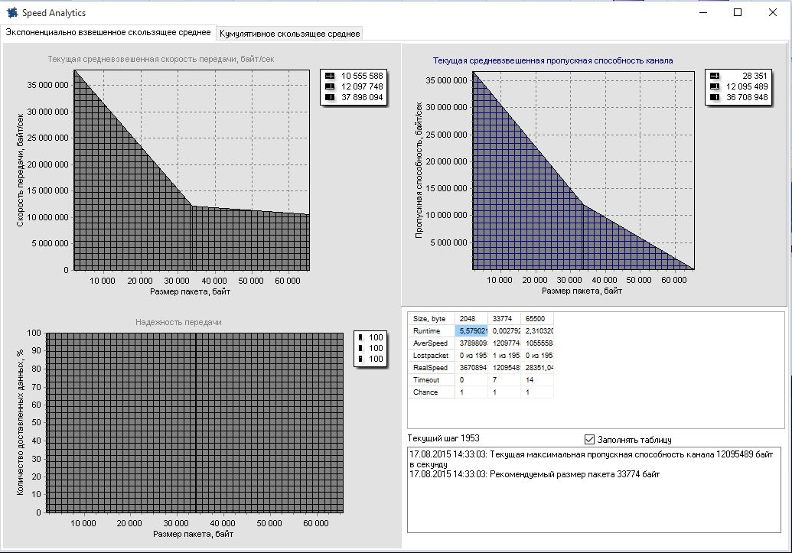Toggle the Заполнять таблицу checkbox
The height and width of the screenshot is (553, 792).
pos(589,439)
